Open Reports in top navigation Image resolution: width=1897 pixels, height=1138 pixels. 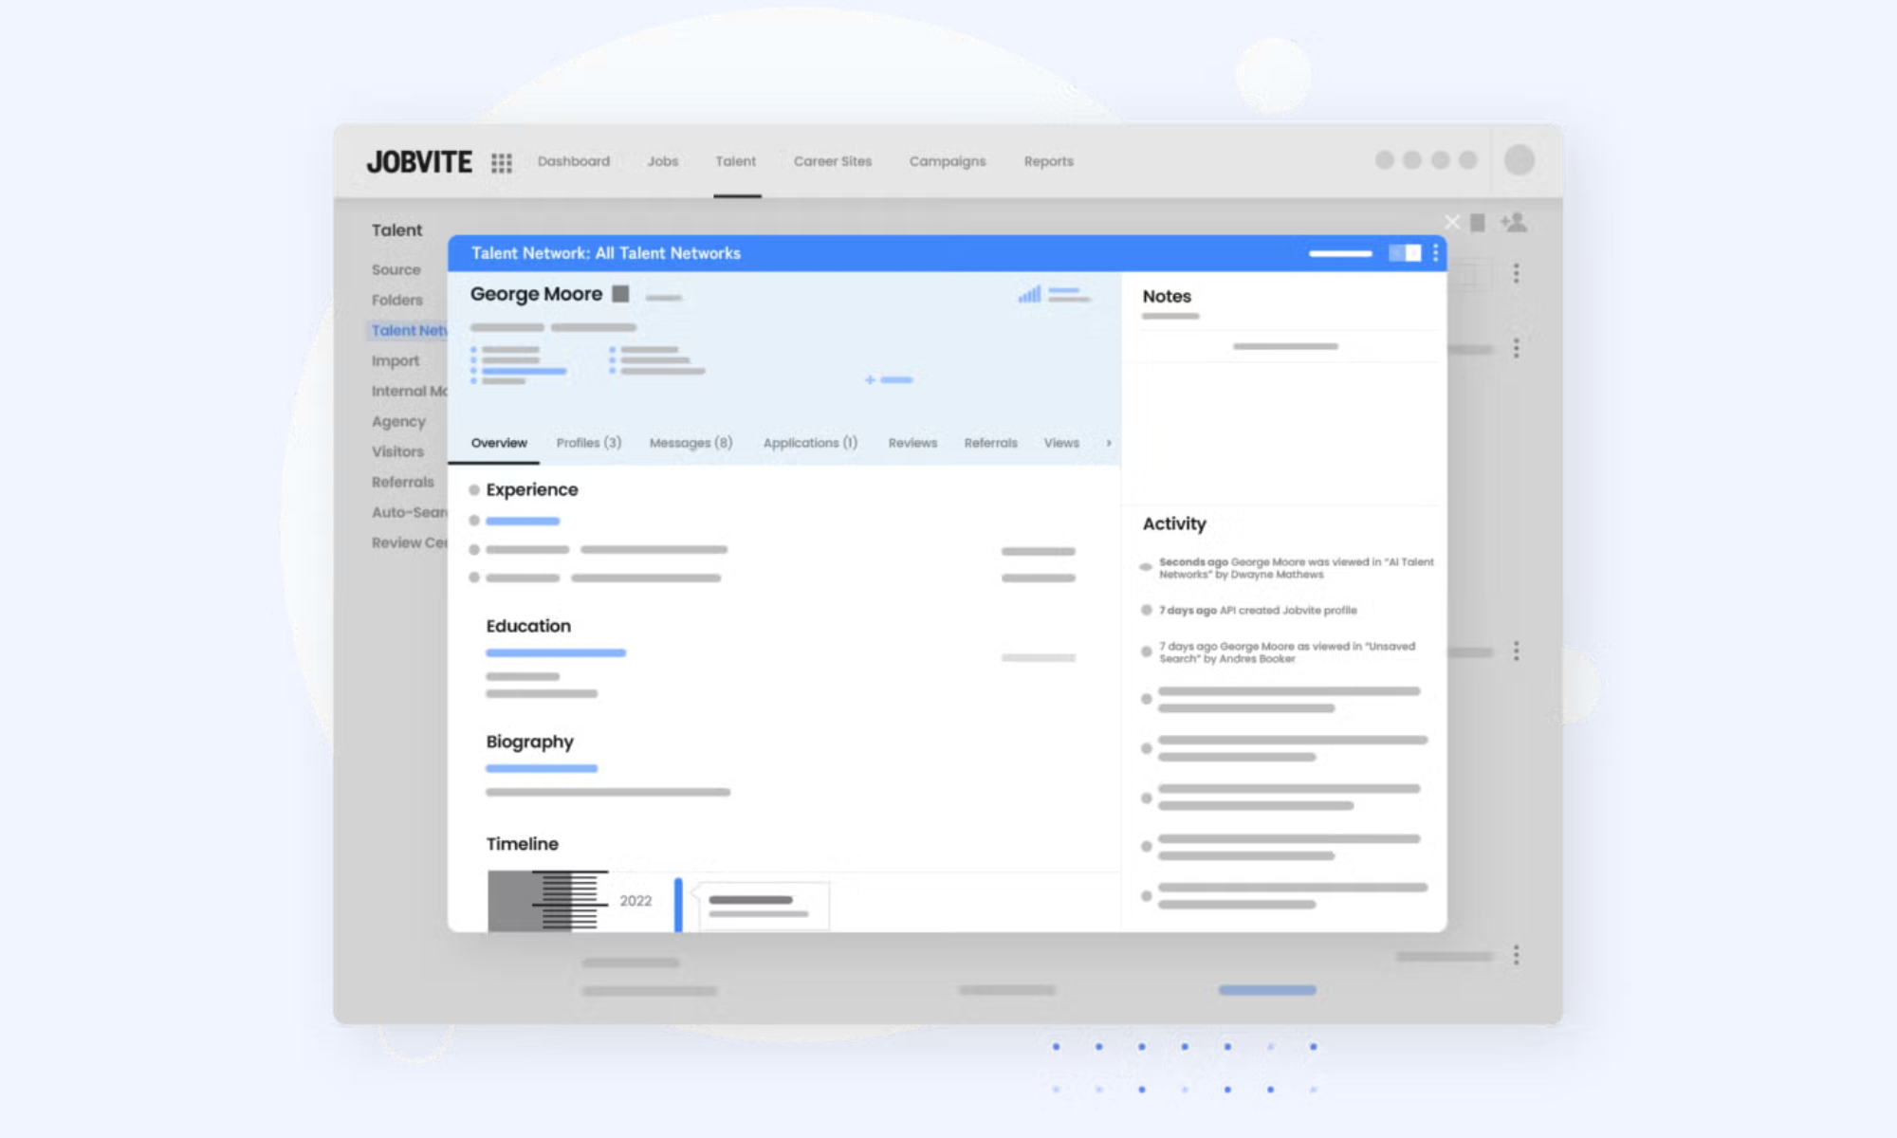point(1049,161)
